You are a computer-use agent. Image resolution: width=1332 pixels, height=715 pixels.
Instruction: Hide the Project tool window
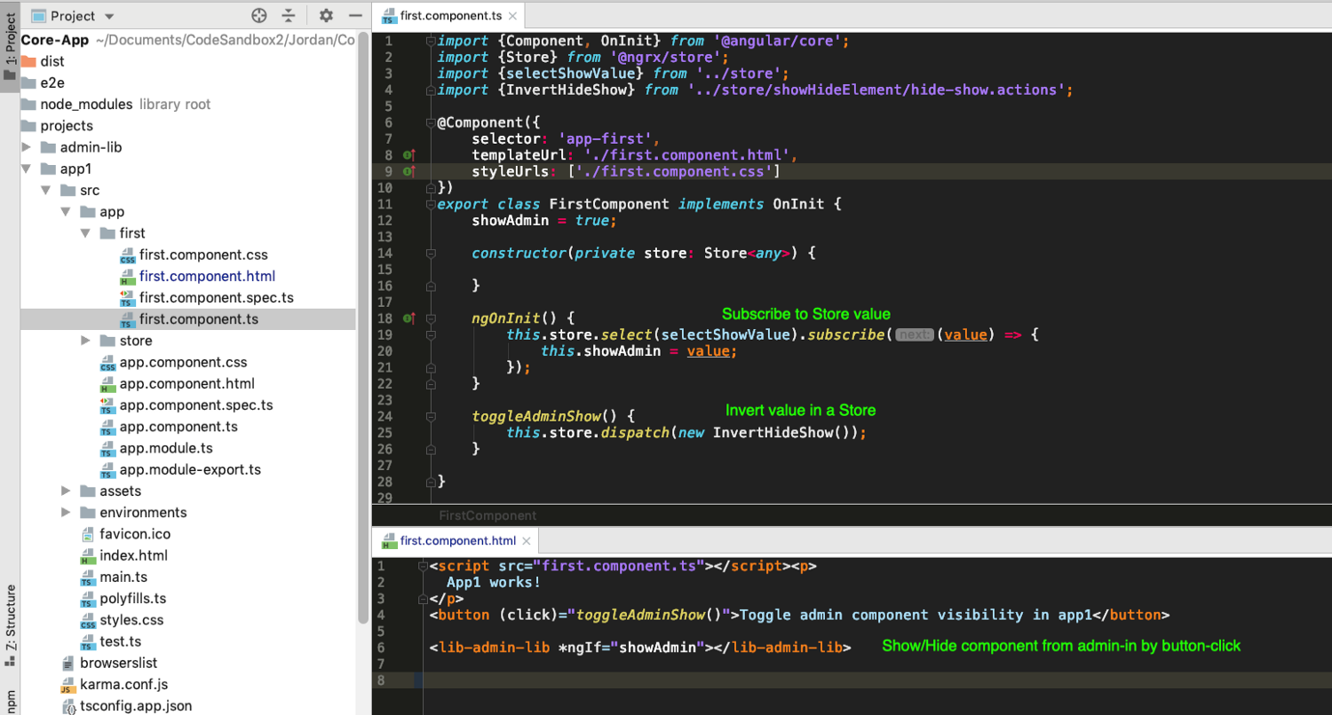[354, 15]
